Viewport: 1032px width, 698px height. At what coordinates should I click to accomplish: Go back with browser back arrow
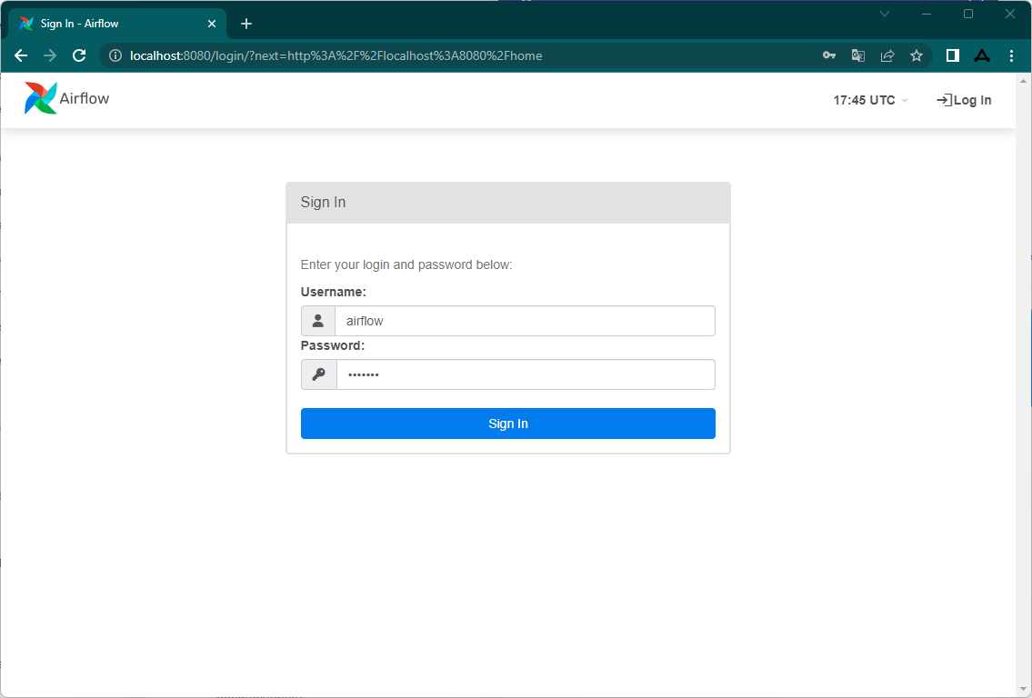(x=21, y=56)
